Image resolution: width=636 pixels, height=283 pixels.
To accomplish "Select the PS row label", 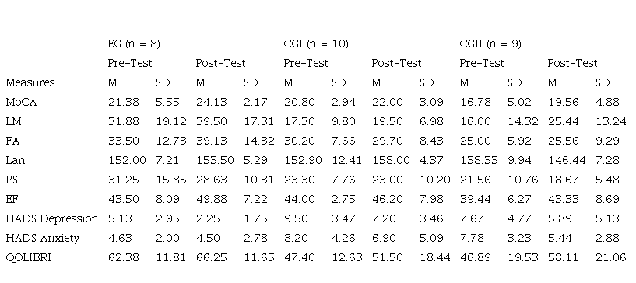I will 12,180.
